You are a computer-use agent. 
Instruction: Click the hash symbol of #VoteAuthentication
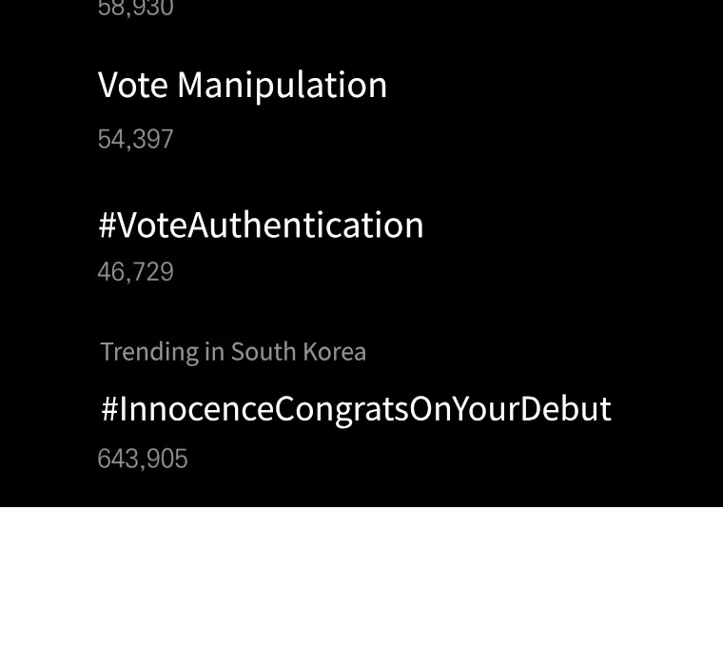tap(107, 225)
